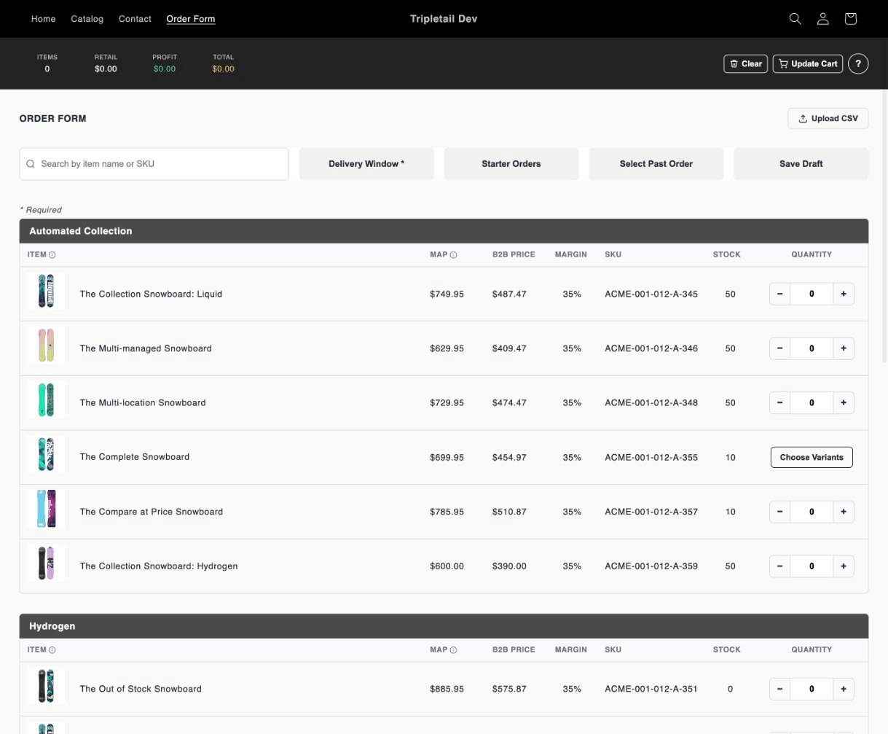Viewport: 888px width, 734px height.
Task: Click the upload icon beside Upload CSV
Action: (x=803, y=118)
